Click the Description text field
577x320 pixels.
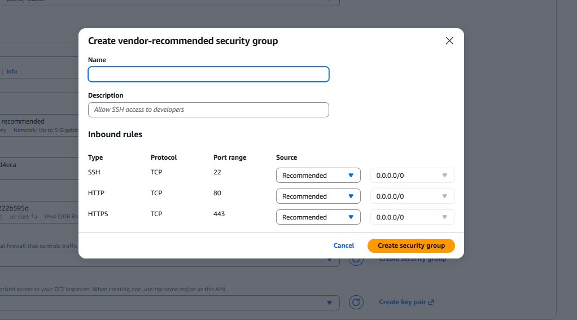pos(208,109)
